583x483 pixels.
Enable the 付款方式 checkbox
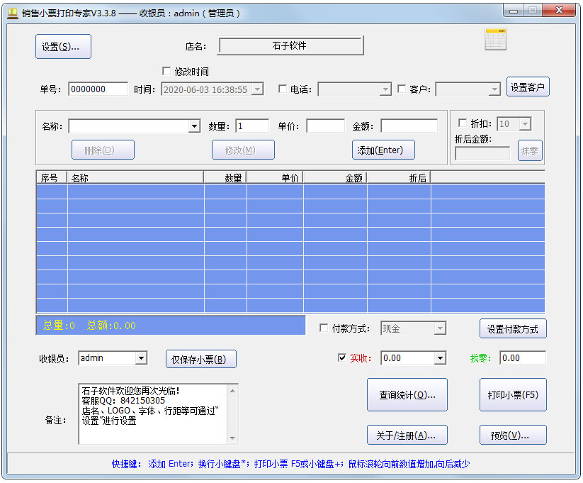point(324,328)
